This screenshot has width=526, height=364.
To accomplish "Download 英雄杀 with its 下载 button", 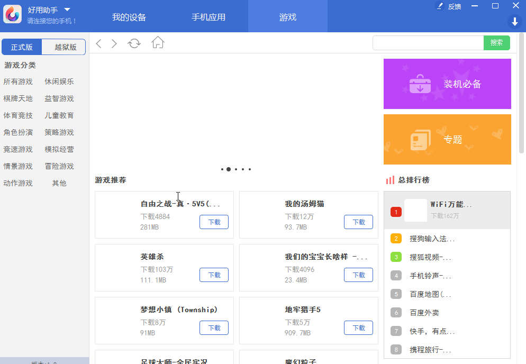I will [214, 275].
